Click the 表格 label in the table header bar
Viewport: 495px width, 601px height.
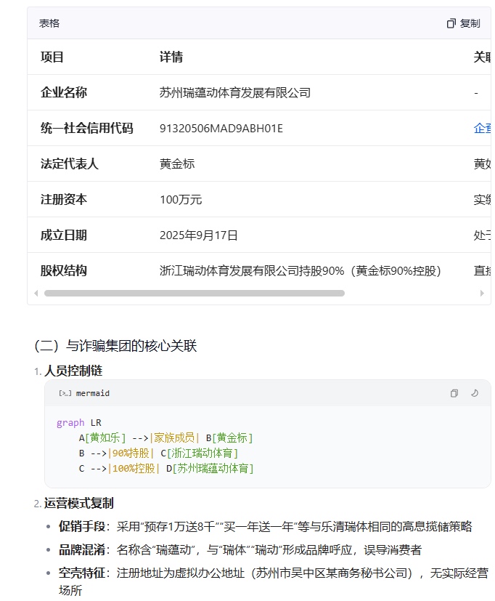(49, 23)
